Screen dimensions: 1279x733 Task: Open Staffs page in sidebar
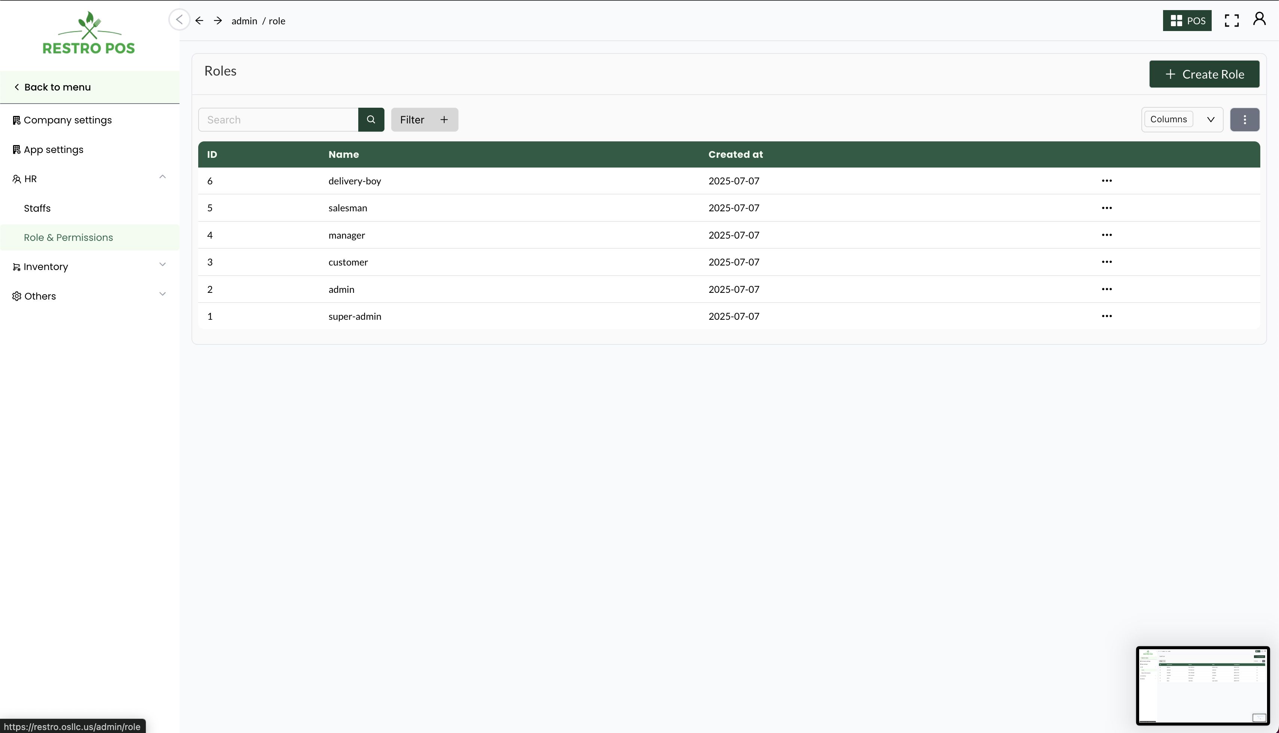click(37, 208)
